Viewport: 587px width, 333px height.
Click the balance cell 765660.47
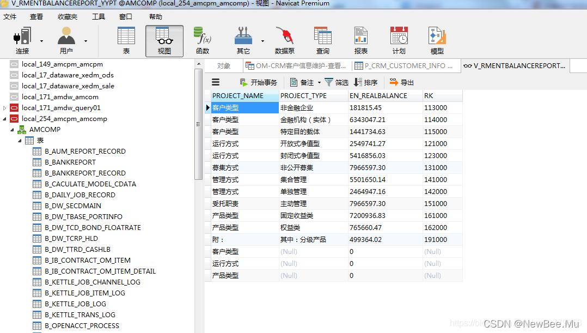coord(385,227)
